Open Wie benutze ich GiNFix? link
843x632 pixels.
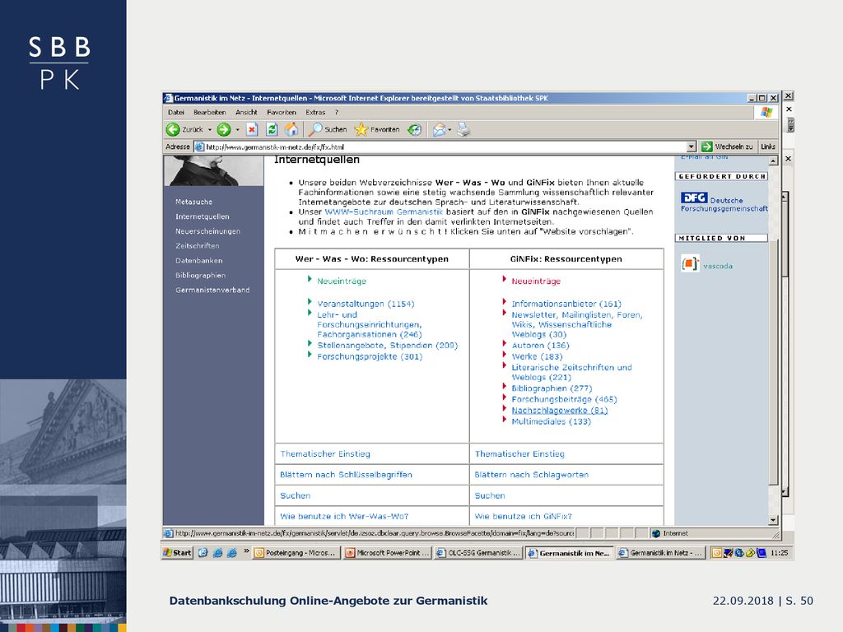(x=523, y=516)
